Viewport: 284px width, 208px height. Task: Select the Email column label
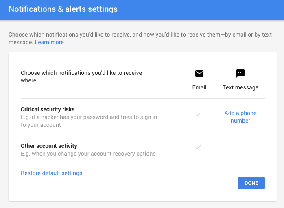199,87
